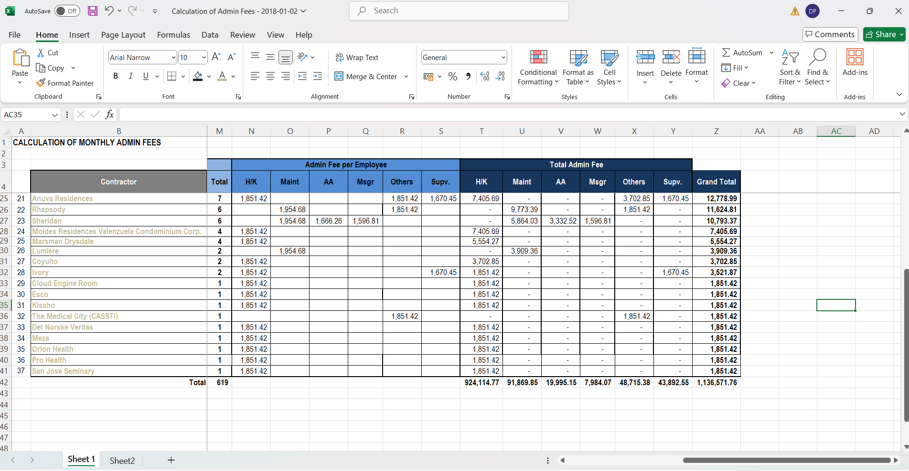Open the DP account profile icon
The height and width of the screenshot is (471, 909).
pyautogui.click(x=813, y=11)
